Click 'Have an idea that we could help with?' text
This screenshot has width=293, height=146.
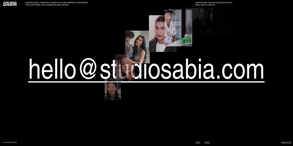[x=214, y=3]
